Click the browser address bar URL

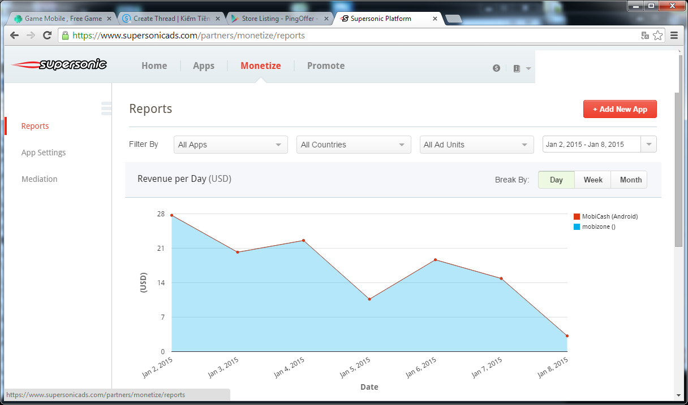point(189,35)
